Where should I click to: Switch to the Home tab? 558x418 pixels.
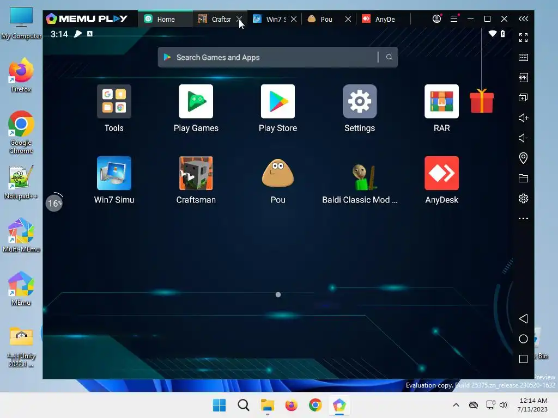166,19
